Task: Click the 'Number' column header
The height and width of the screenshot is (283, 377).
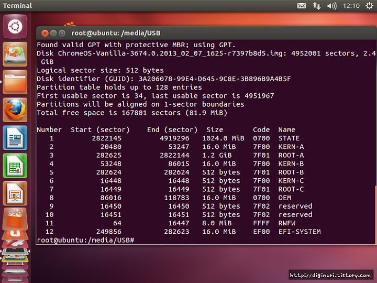Action: tap(49, 130)
